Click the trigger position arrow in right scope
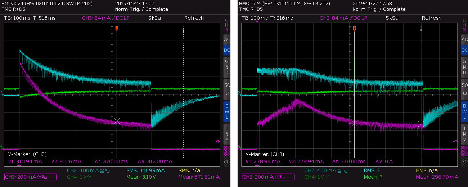This screenshot has height=187, width=468. [257, 22]
